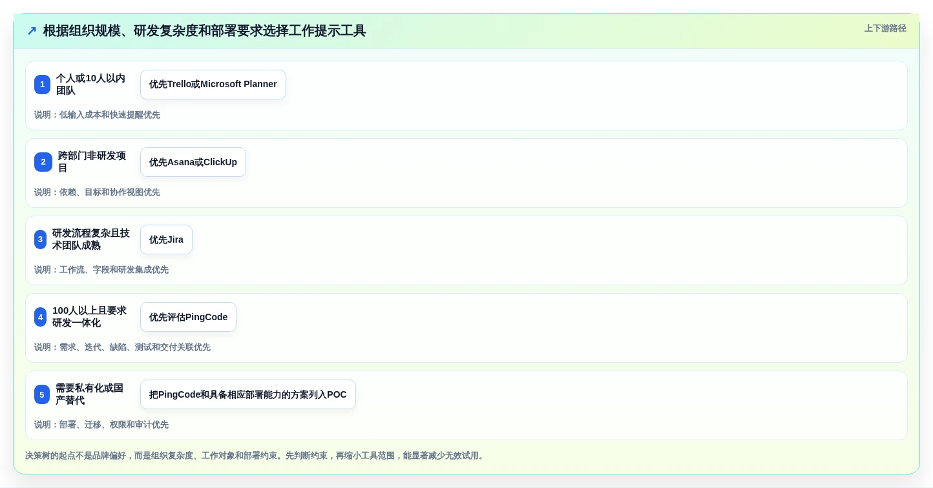933x488 pixels.
Task: Click number badge 4 for 100人以上
Action: (x=41, y=317)
